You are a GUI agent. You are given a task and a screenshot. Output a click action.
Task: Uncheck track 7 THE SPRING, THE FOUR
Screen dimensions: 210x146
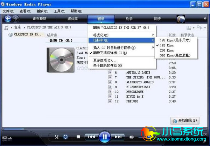click(110, 77)
